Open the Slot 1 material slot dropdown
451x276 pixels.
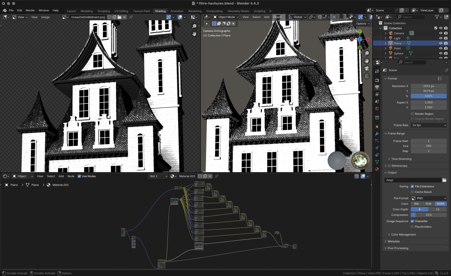coord(158,176)
